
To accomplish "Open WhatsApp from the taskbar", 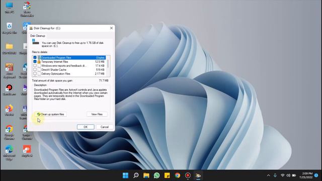I will 156,175.
